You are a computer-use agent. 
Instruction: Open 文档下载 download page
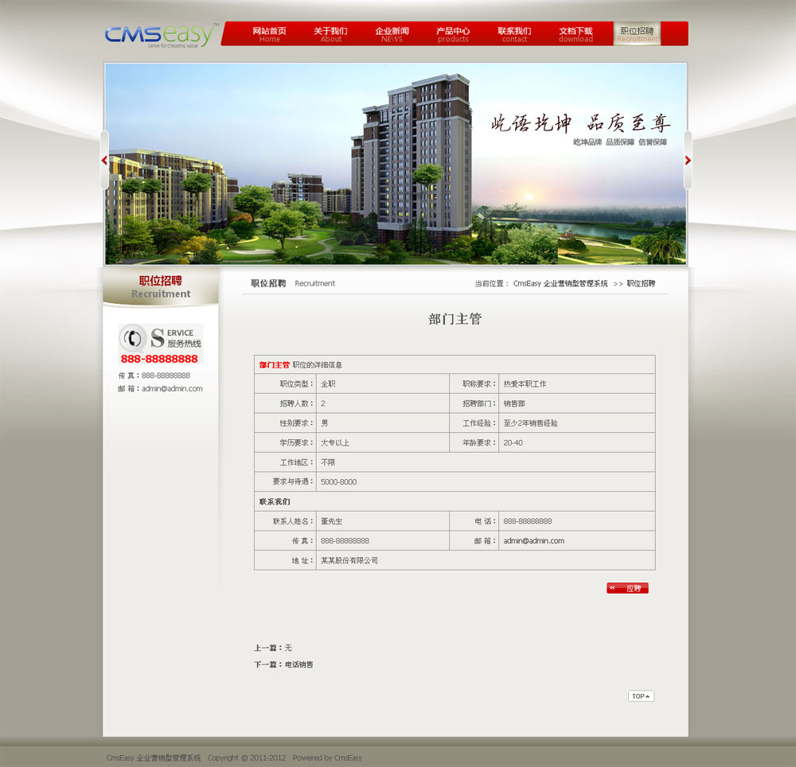[576, 34]
